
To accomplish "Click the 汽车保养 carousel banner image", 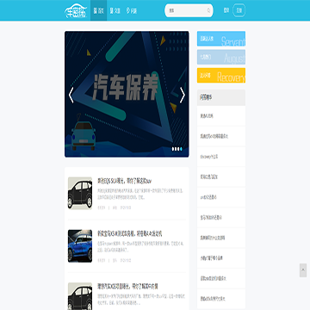I will pos(127,94).
